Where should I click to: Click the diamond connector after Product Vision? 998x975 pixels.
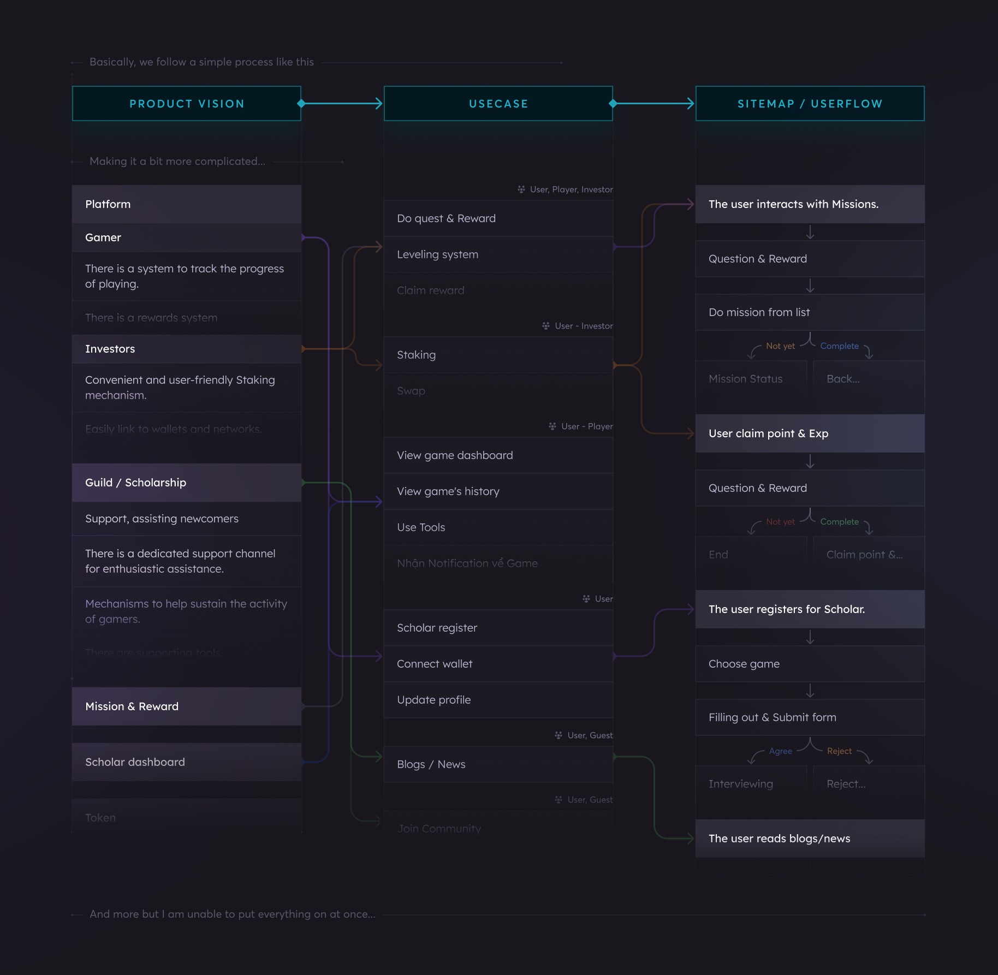pyautogui.click(x=301, y=103)
